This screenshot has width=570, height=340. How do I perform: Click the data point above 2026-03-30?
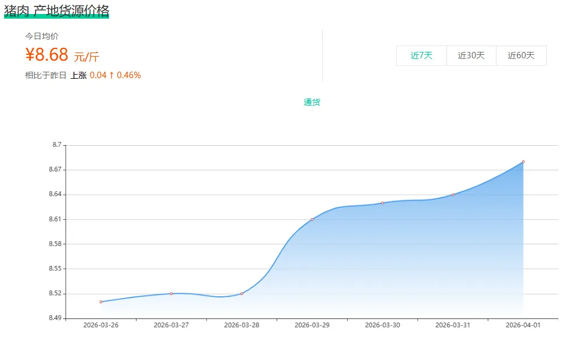click(383, 203)
